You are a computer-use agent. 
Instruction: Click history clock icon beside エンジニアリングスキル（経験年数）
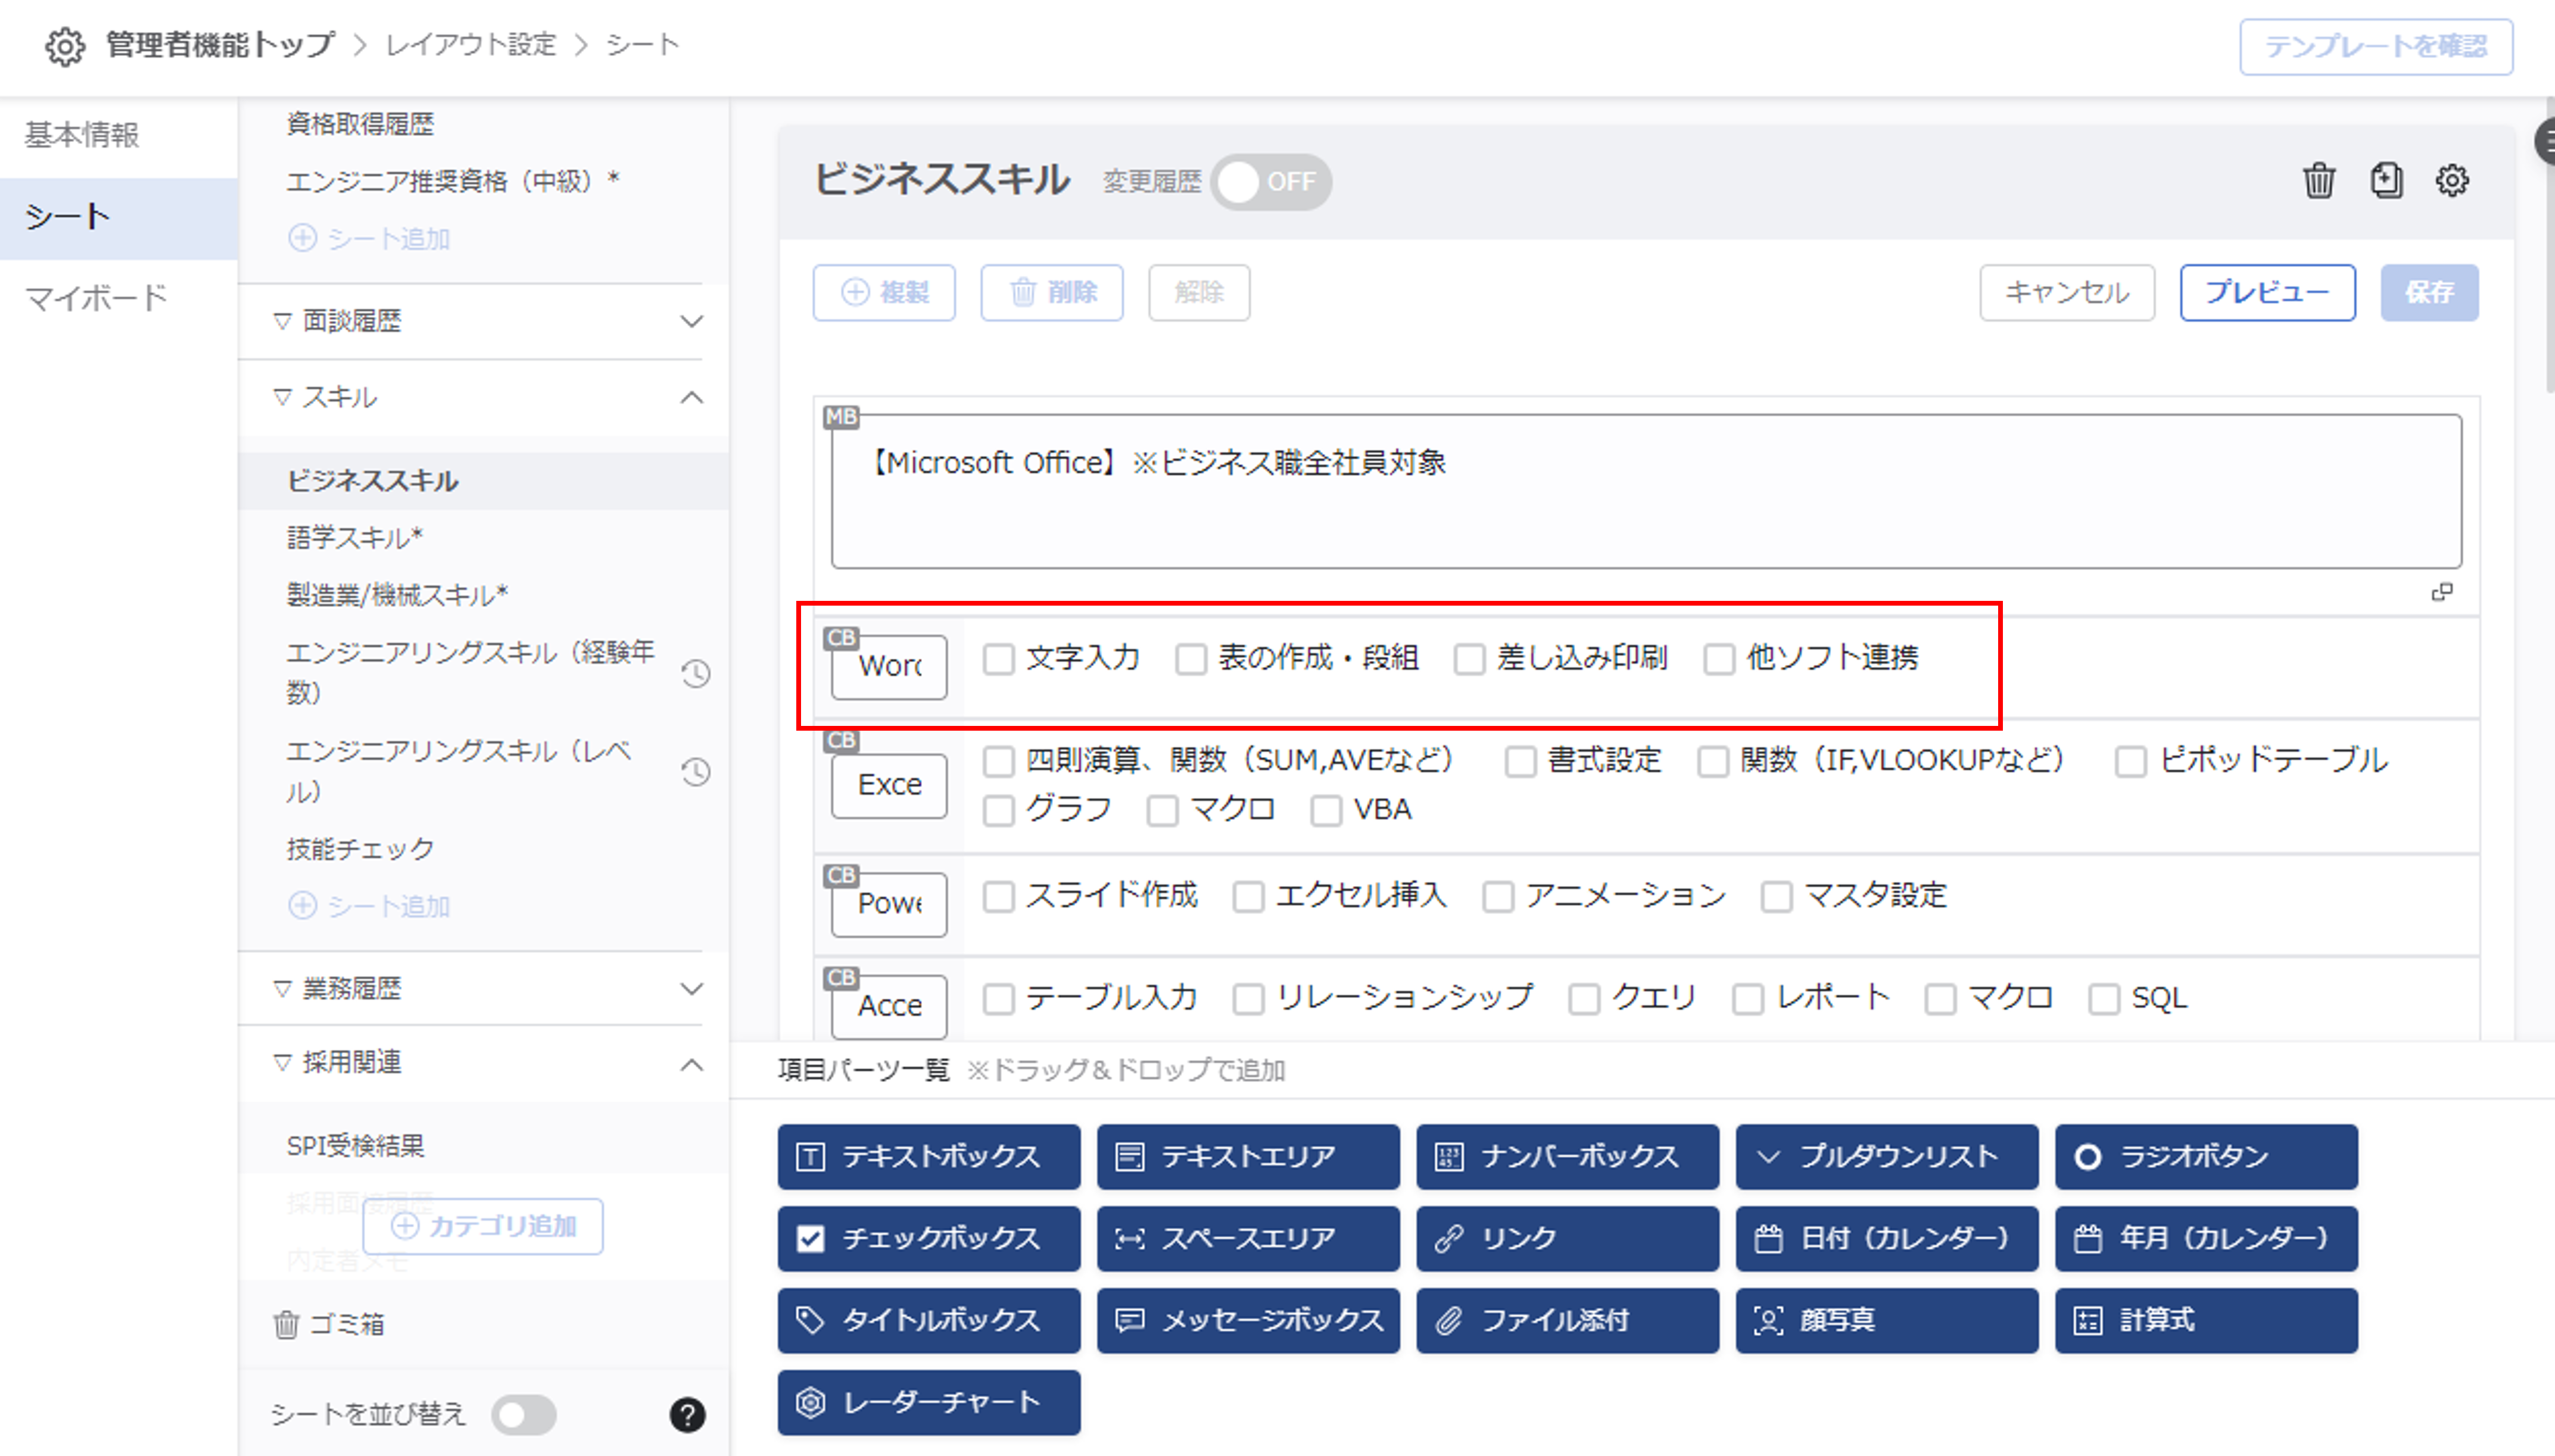[x=696, y=673]
